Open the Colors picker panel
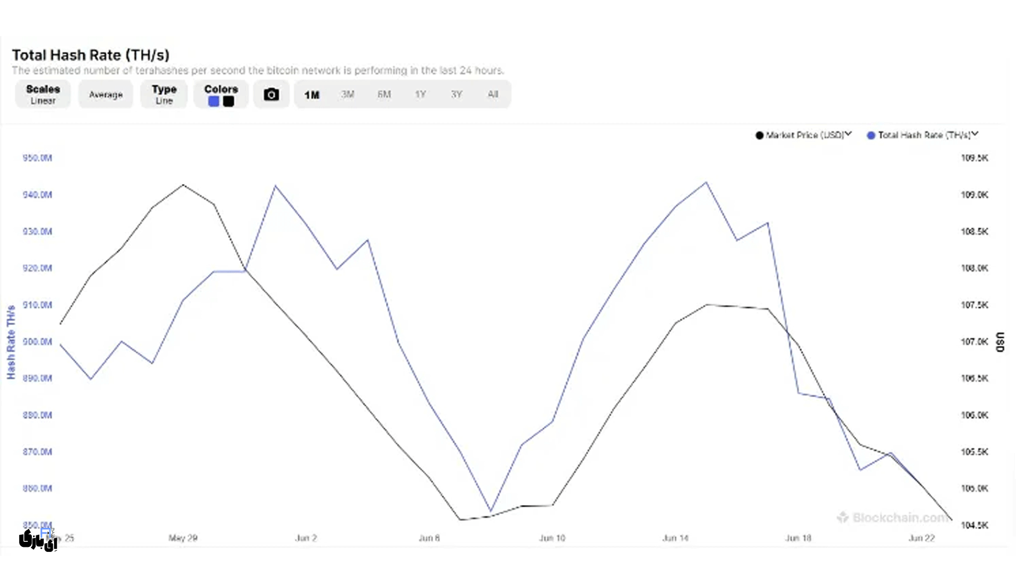Image resolution: width=1016 pixels, height=571 pixels. point(220,89)
